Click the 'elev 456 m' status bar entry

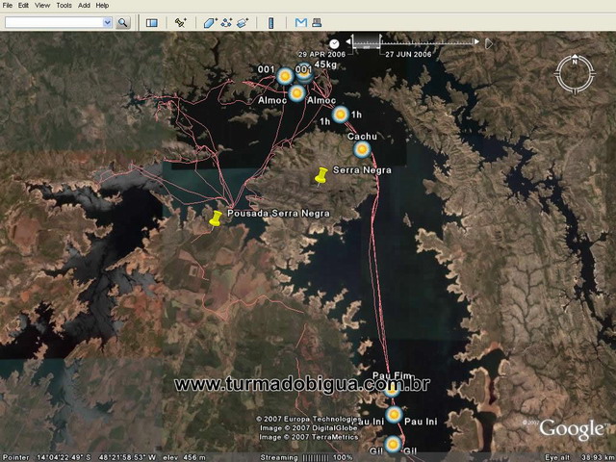tap(184, 458)
